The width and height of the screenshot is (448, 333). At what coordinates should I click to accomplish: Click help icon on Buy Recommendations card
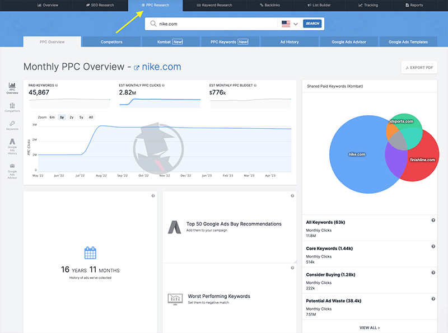pyautogui.click(x=292, y=196)
